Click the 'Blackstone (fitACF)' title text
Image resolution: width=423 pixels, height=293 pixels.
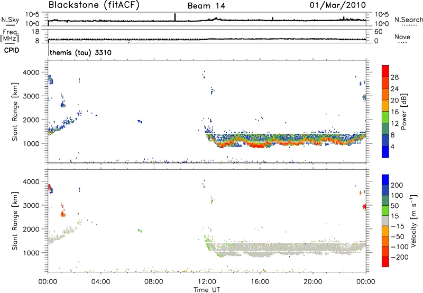[x=94, y=5]
